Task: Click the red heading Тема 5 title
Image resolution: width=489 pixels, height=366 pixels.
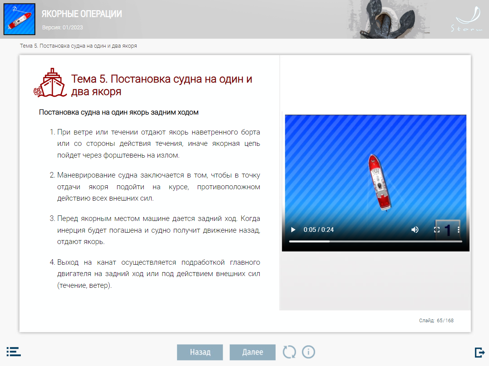Action: point(162,85)
